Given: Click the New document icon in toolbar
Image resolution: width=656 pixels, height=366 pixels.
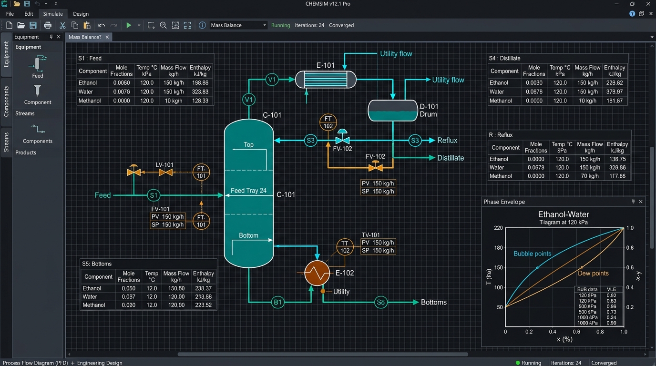Looking at the screenshot, I should point(9,25).
